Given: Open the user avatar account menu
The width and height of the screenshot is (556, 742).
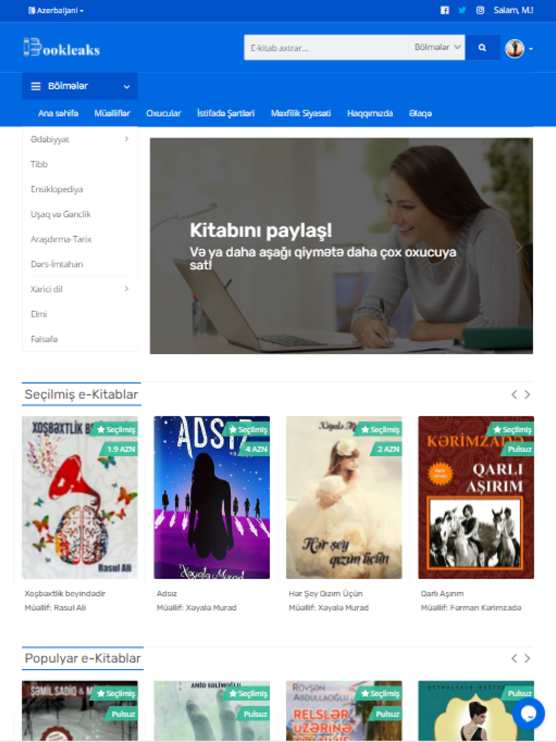Looking at the screenshot, I should 519,48.
